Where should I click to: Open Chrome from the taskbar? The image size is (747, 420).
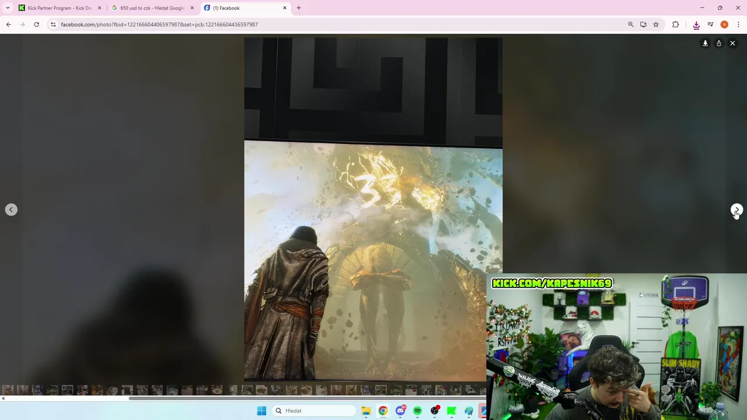(383, 411)
